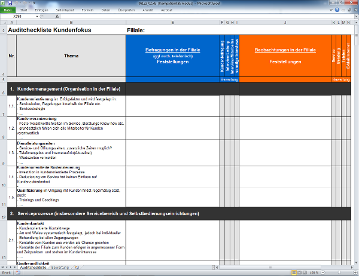Click the insert new worksheet icon
This screenshot has height=276, width=359.
pyautogui.click(x=77, y=267)
